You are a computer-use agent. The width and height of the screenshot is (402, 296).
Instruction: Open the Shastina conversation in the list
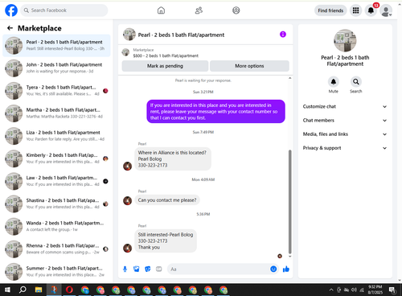click(x=56, y=203)
